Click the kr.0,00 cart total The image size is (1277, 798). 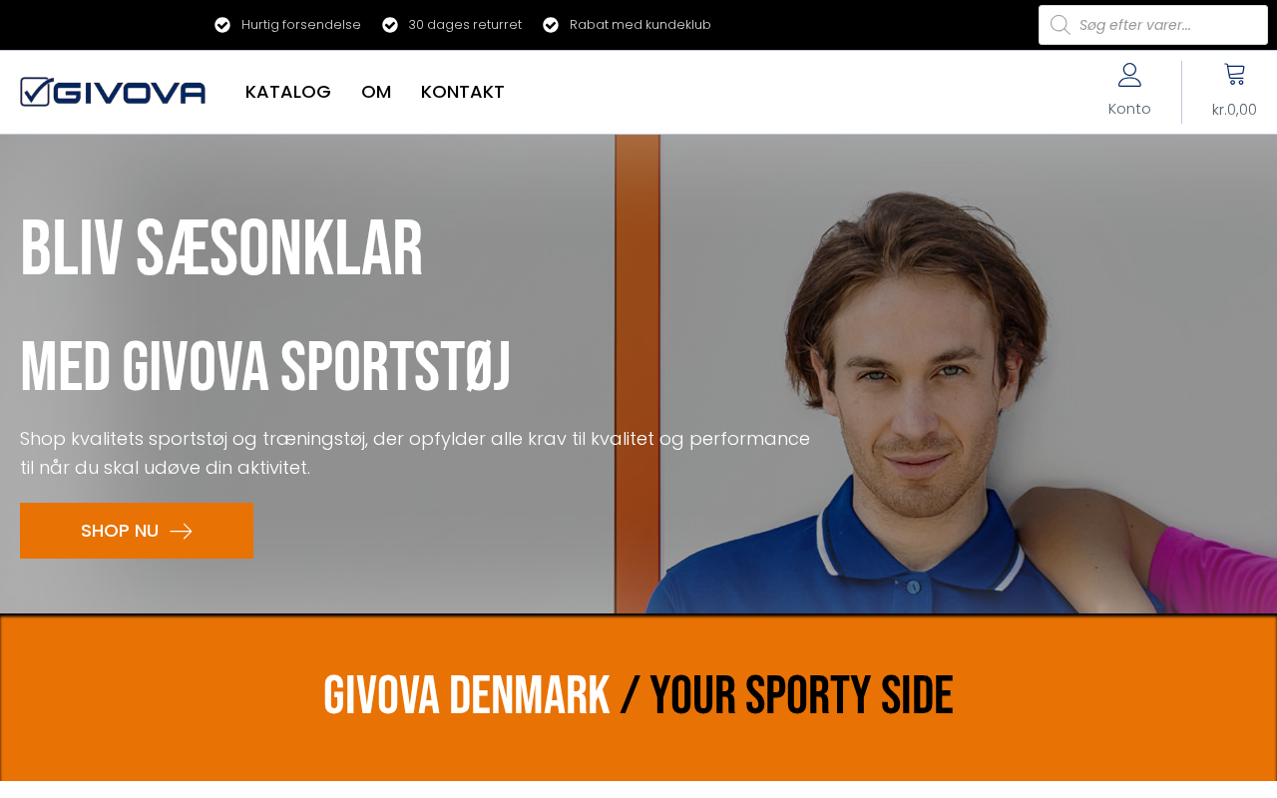tap(1234, 110)
